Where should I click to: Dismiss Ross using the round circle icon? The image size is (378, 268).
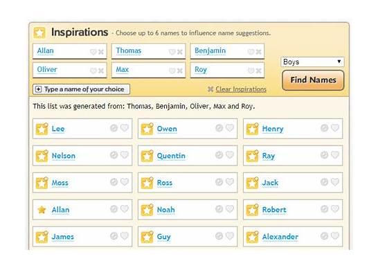click(x=219, y=181)
